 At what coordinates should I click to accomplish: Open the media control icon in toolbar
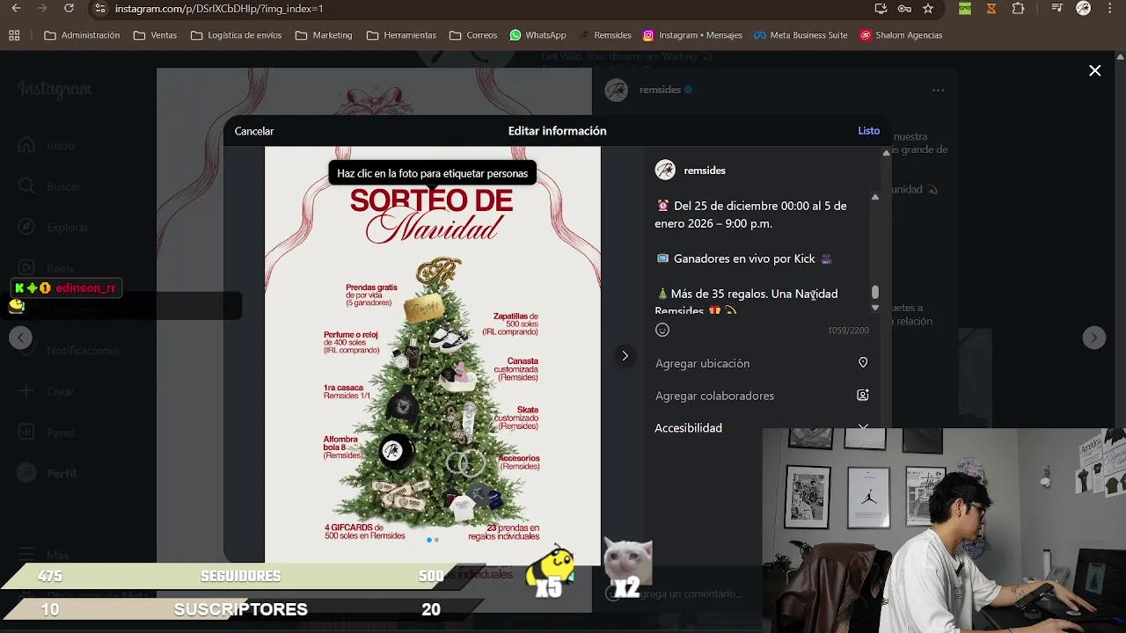pos(1058,9)
